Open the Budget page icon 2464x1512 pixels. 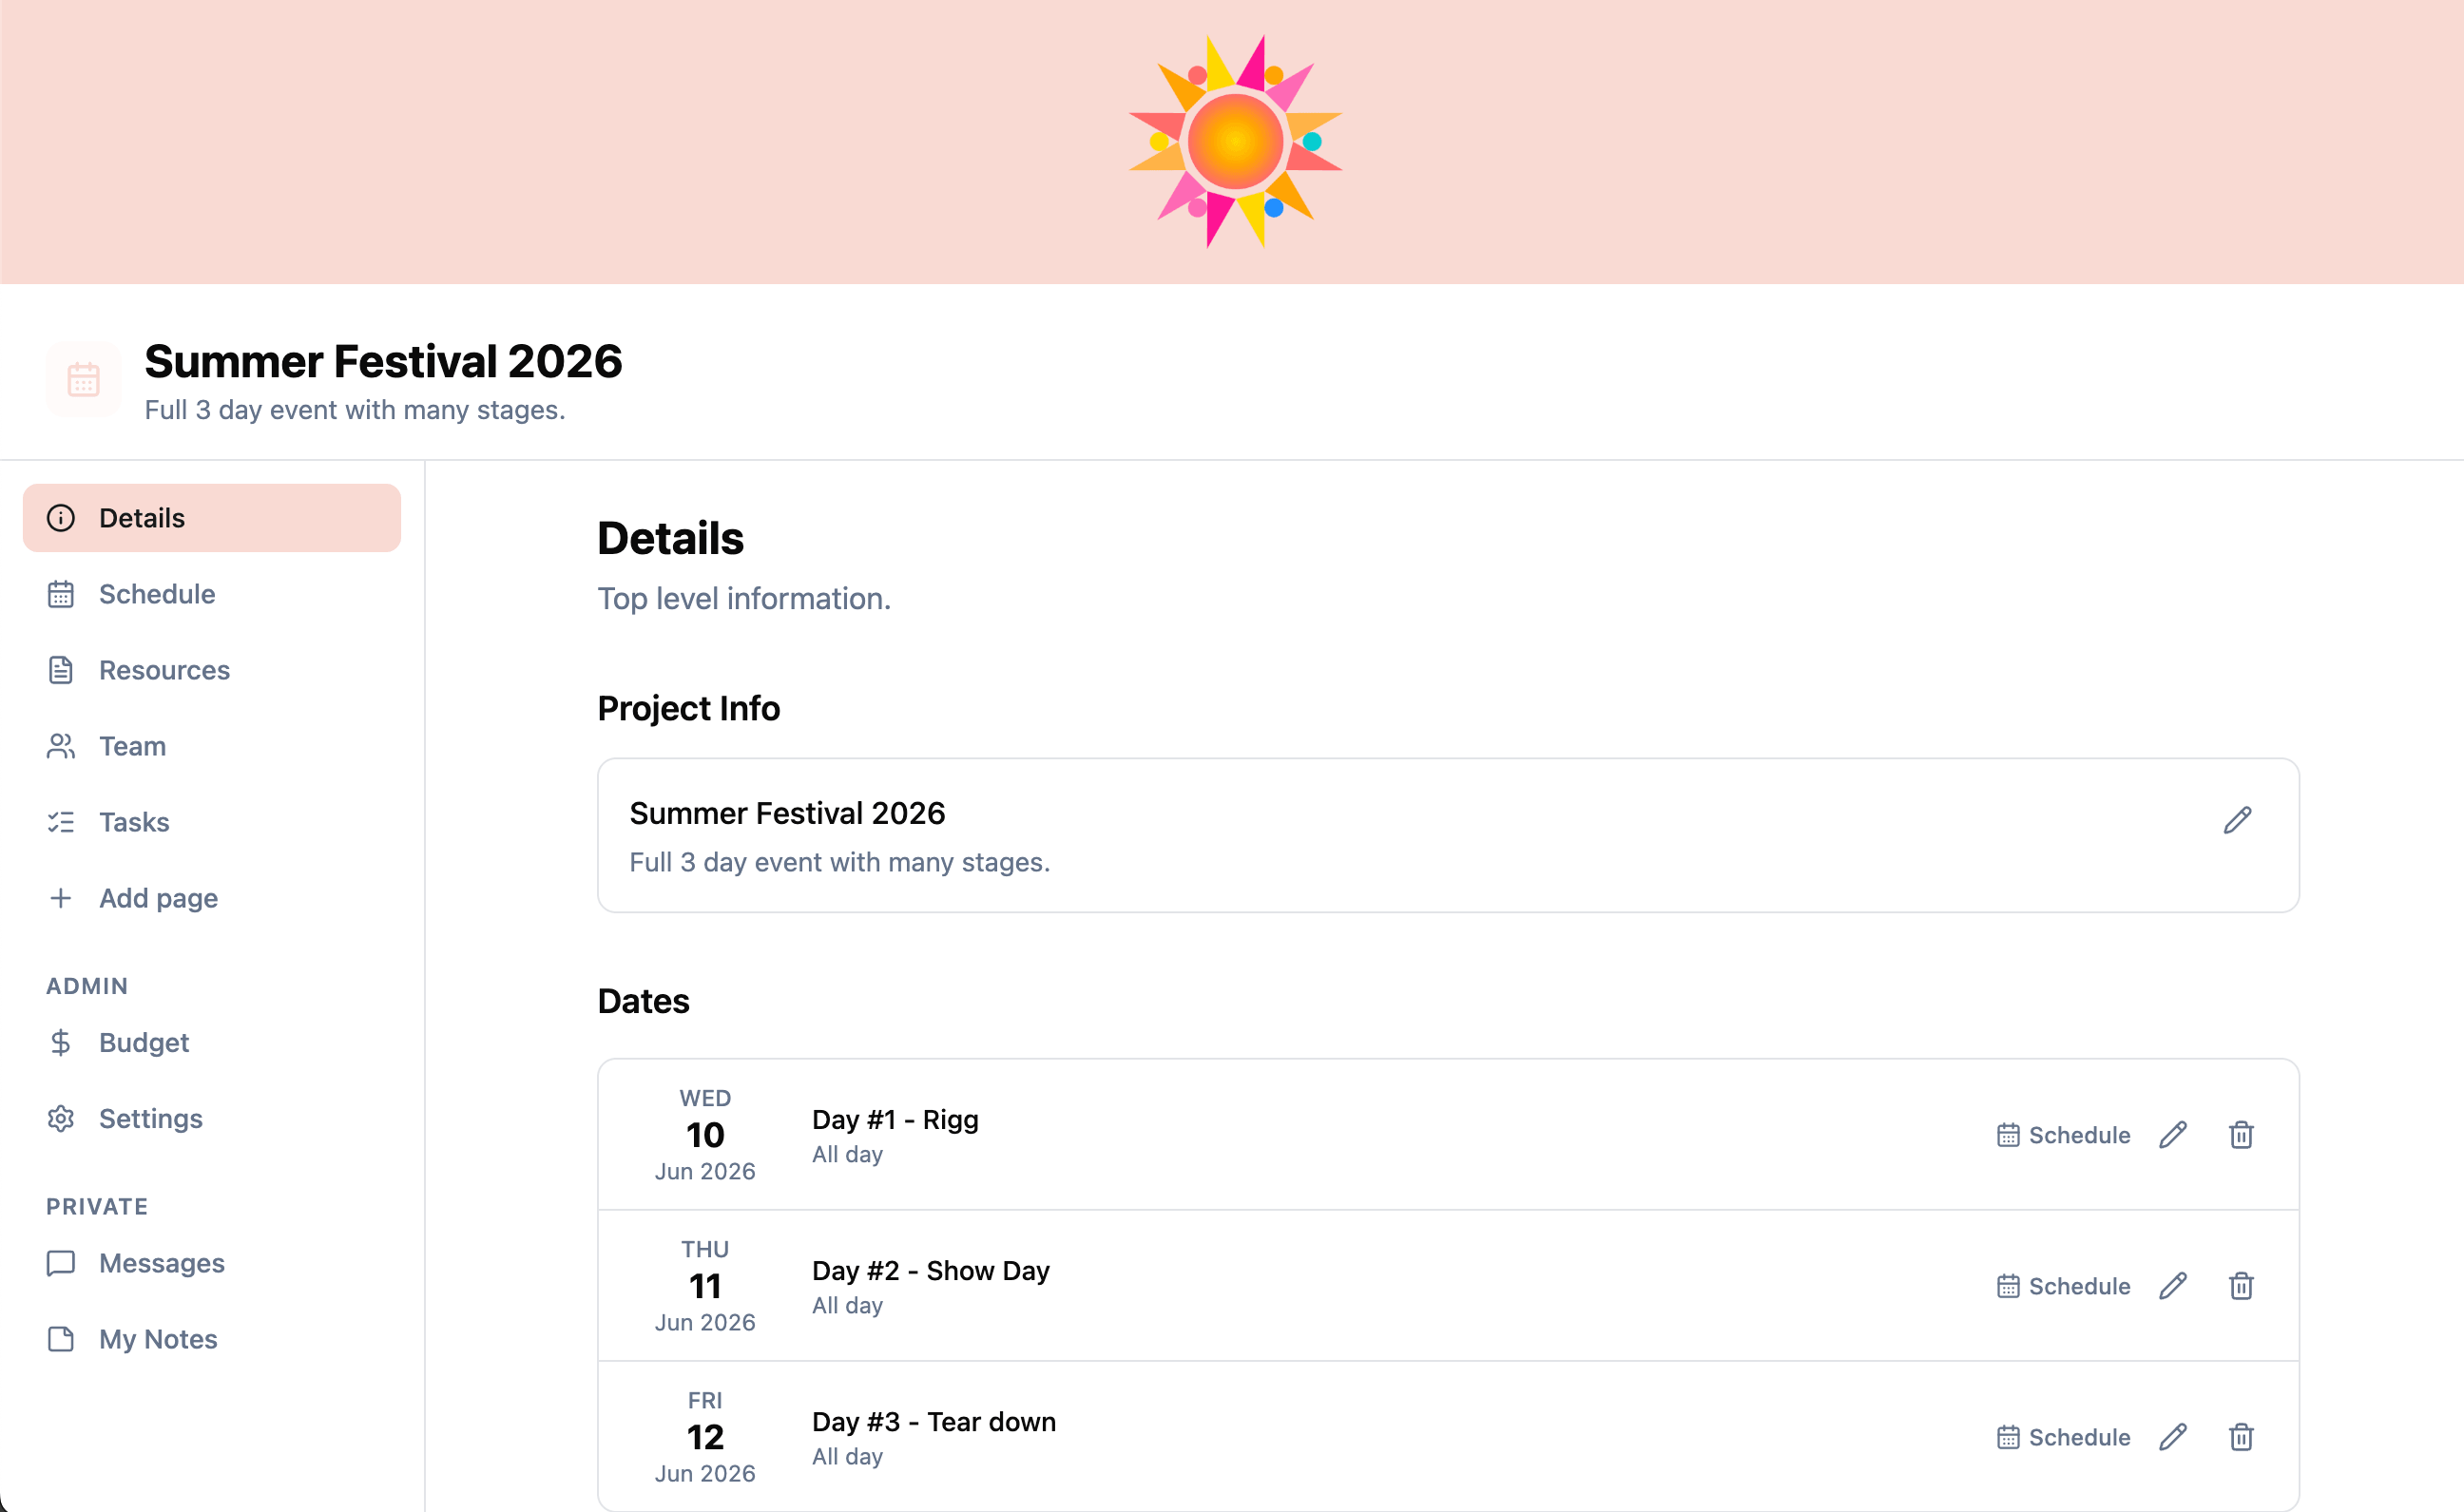pos(61,1041)
